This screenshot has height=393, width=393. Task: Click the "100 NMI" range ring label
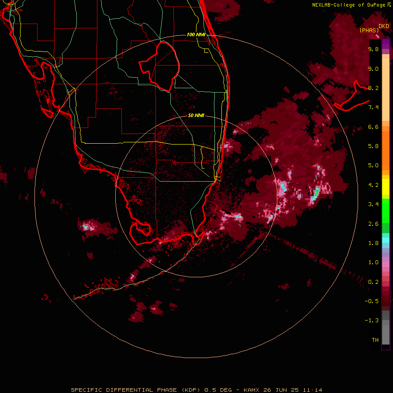196,34
